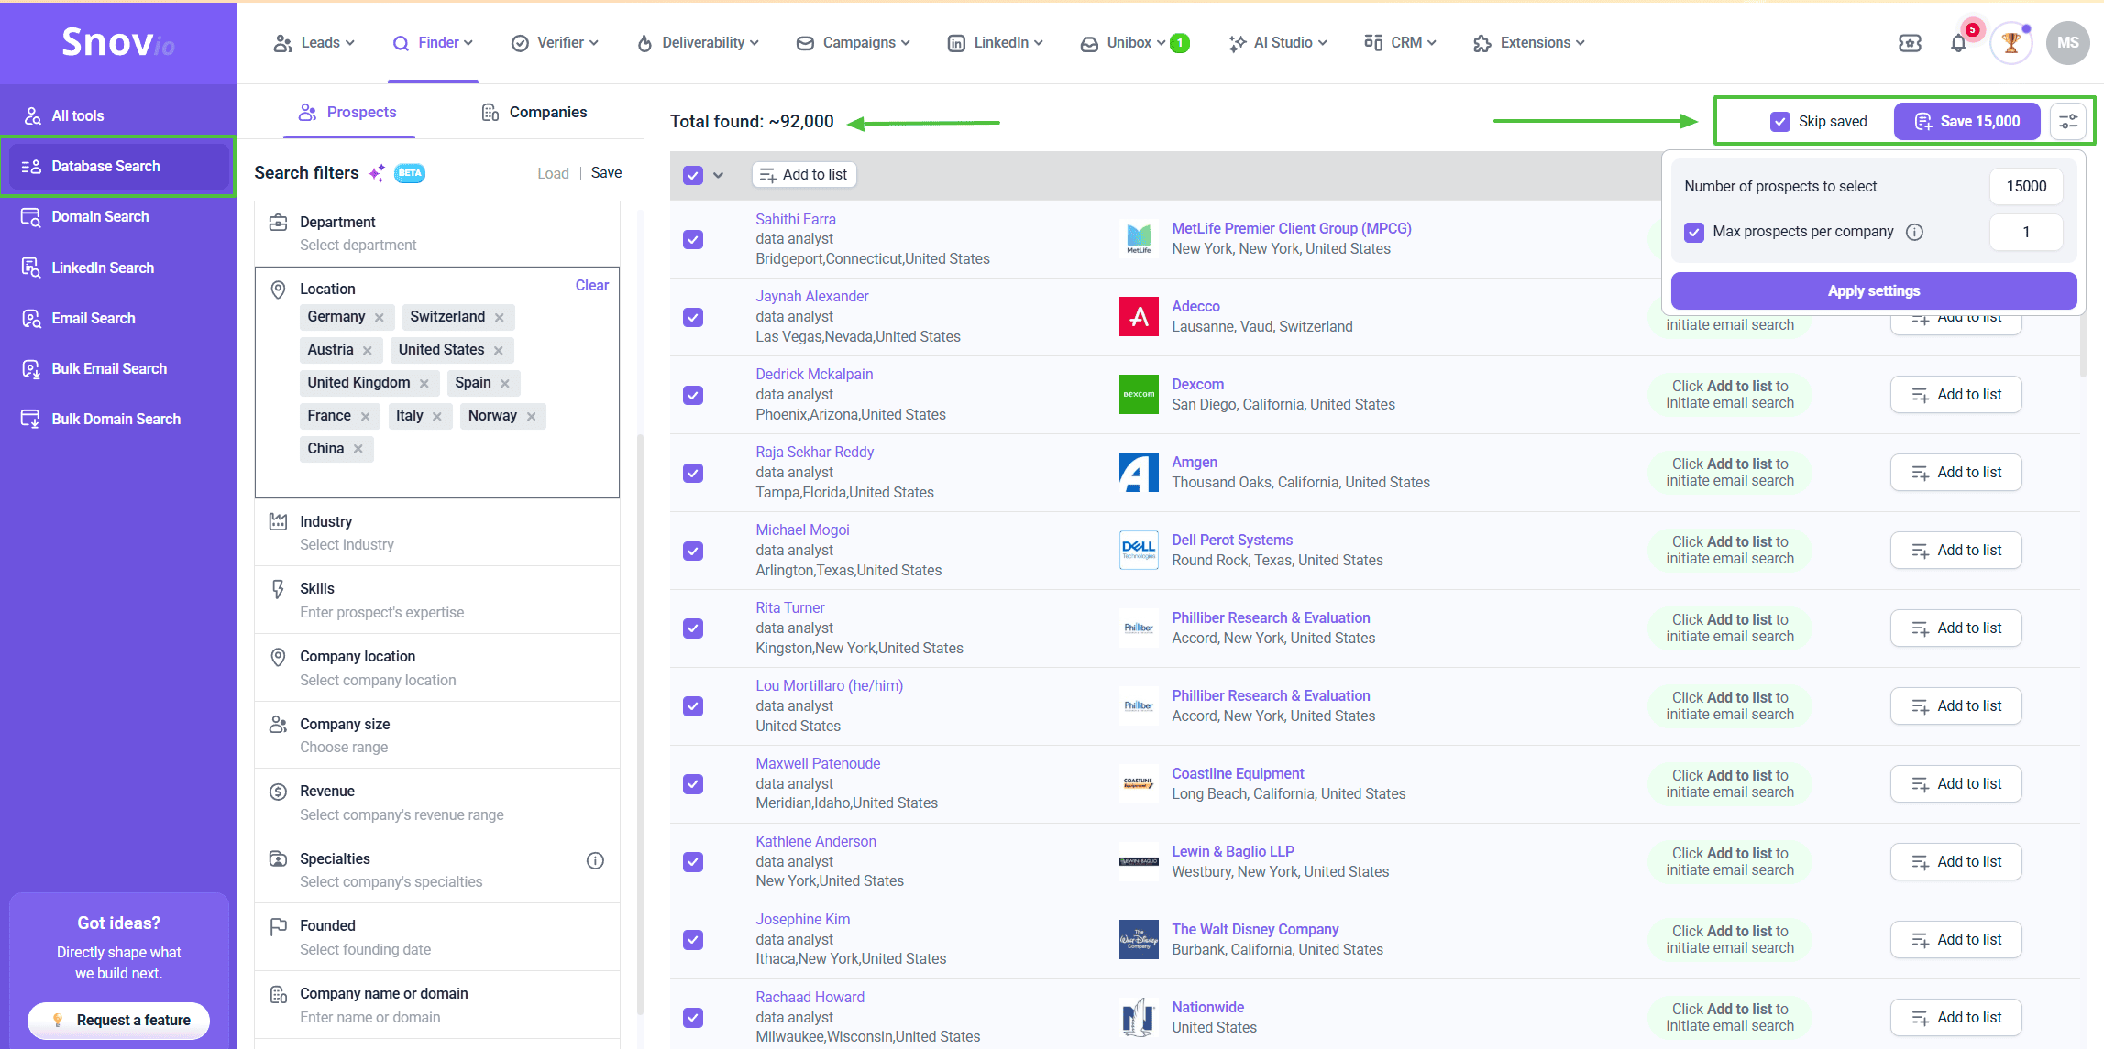Click the Dexcom company logo
Viewport: 2104px width, 1049px height.
pos(1139,395)
